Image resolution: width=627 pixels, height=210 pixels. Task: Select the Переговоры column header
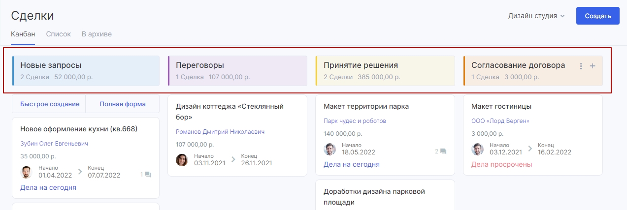pyautogui.click(x=237, y=71)
